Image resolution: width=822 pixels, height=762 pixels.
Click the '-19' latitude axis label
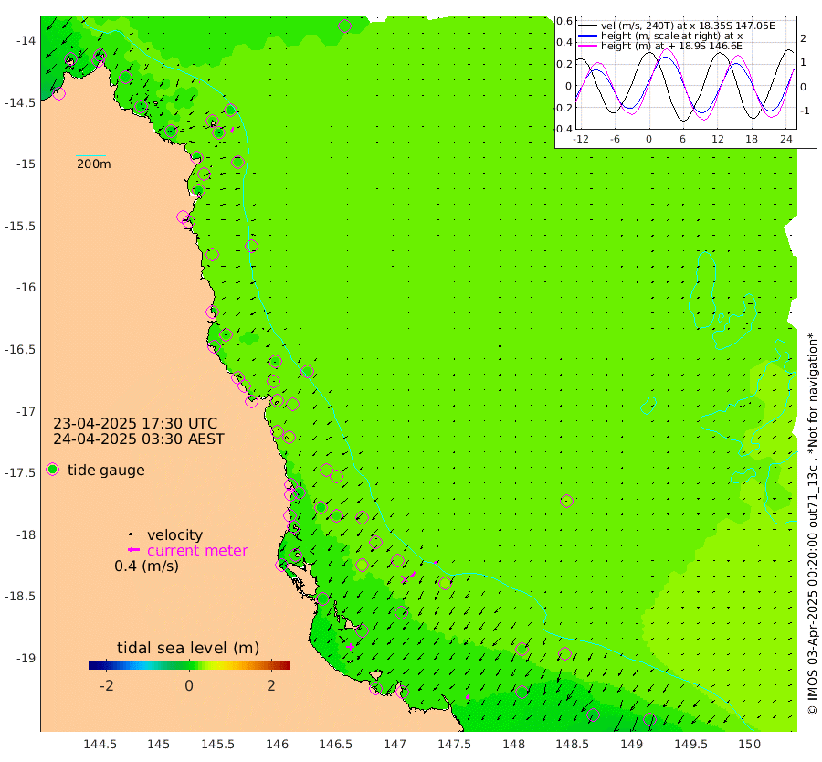26,658
